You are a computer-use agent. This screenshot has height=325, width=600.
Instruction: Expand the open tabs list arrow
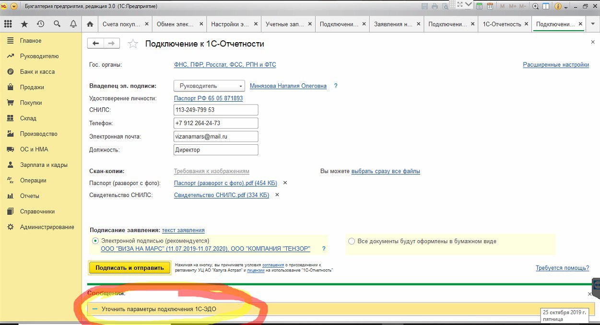(x=593, y=24)
